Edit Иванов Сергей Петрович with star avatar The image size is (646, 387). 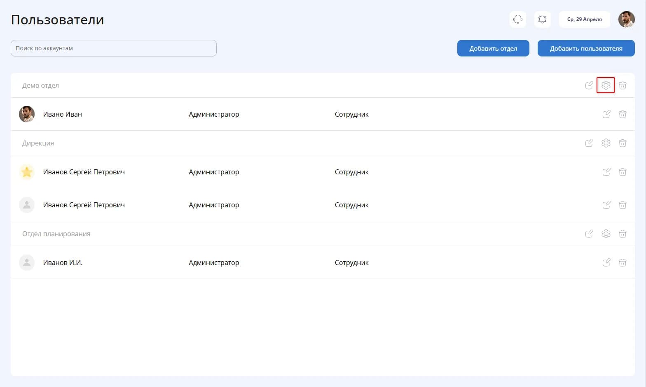coord(606,172)
